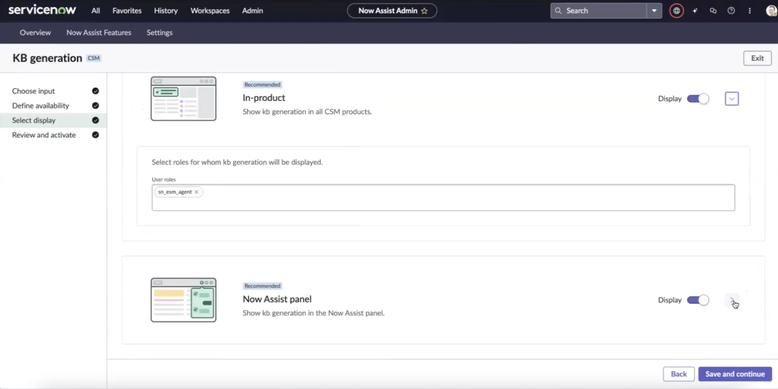Screen dimensions: 778x389
Task: Open the help question mark icon
Action: pyautogui.click(x=731, y=11)
